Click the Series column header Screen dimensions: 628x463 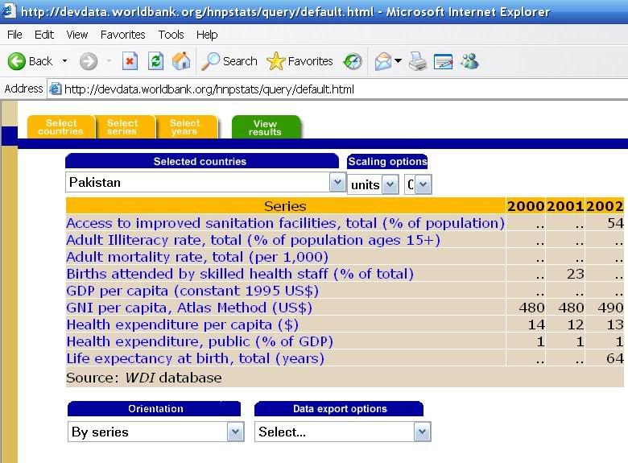[285, 206]
